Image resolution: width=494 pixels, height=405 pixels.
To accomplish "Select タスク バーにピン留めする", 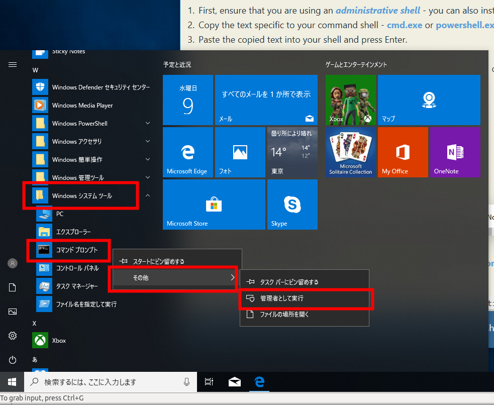I will coord(305,282).
